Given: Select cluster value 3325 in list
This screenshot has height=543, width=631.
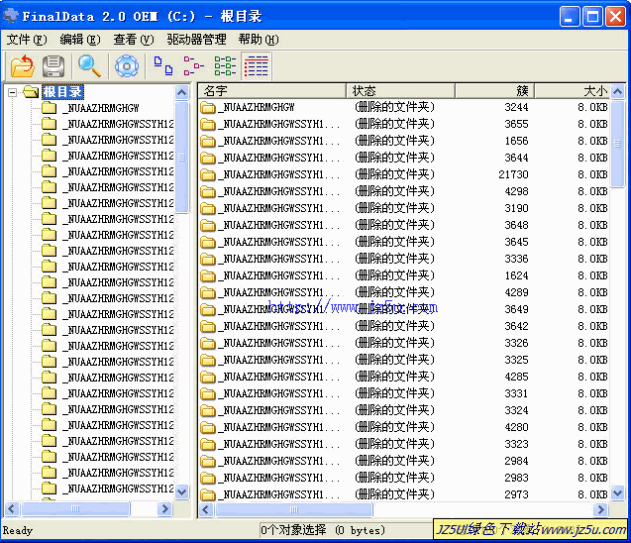Looking at the screenshot, I should tap(516, 360).
